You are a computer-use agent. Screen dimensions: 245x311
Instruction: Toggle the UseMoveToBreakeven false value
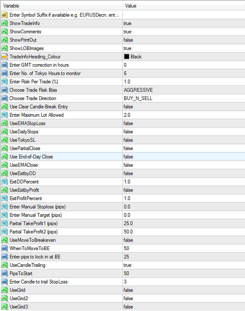pyautogui.click(x=184, y=240)
